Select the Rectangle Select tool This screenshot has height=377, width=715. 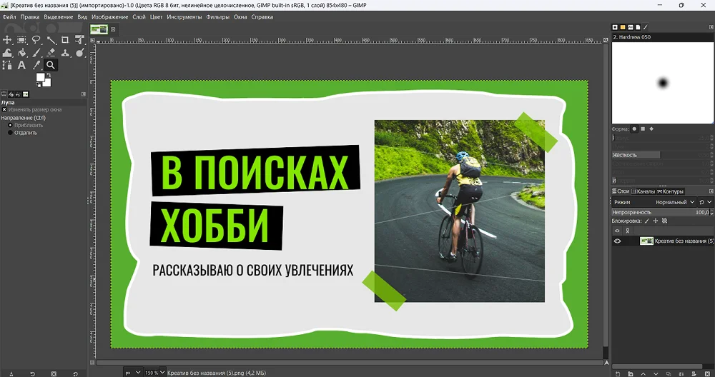22,40
